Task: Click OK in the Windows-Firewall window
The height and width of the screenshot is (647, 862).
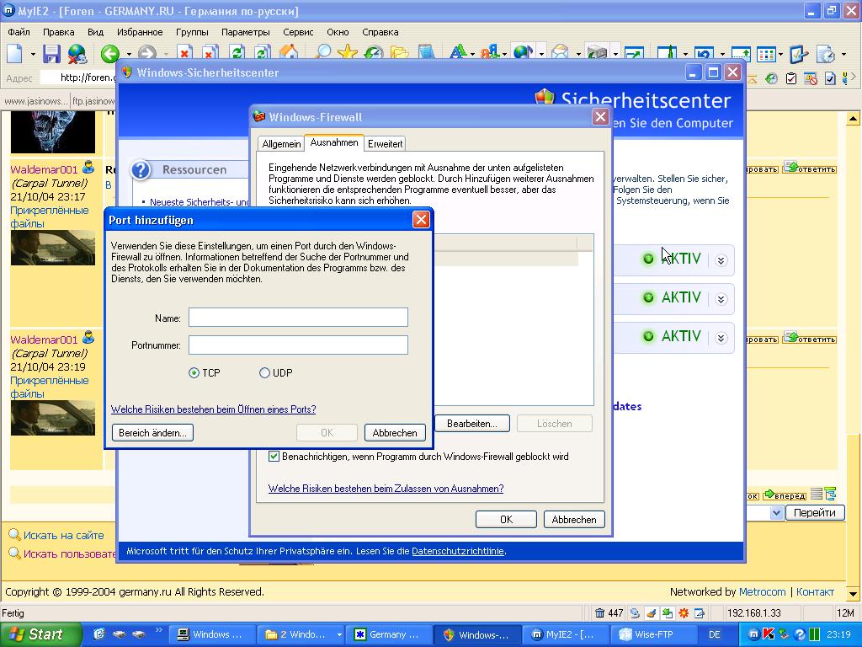Action: pyautogui.click(x=506, y=519)
